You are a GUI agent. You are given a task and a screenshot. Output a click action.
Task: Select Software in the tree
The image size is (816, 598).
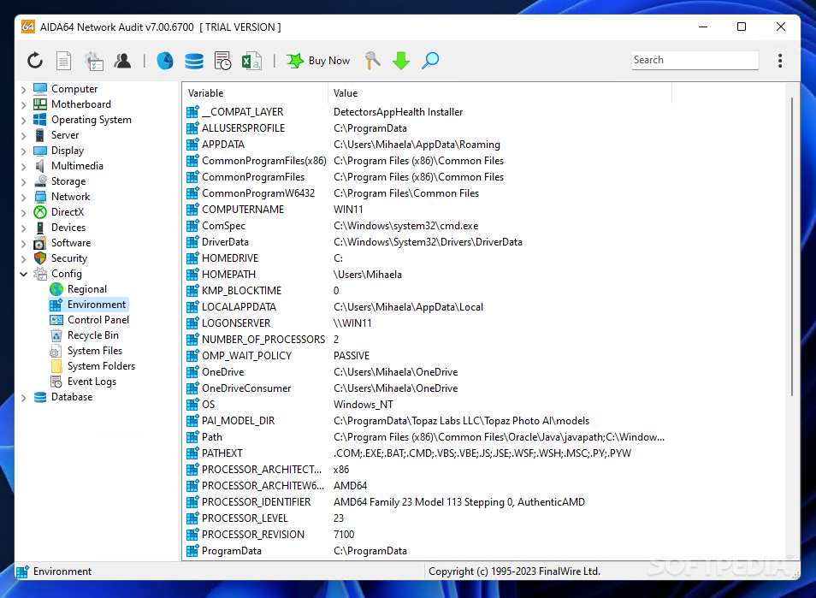point(71,242)
